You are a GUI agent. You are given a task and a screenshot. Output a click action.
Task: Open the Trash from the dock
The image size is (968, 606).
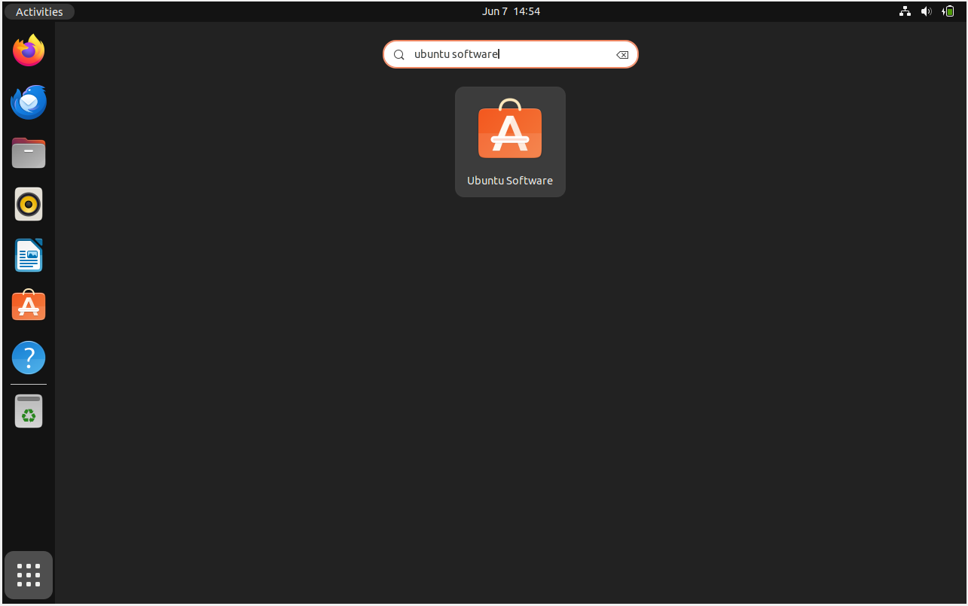(29, 411)
